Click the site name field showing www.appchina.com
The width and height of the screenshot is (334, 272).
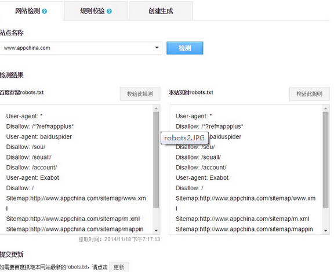[x=81, y=48]
